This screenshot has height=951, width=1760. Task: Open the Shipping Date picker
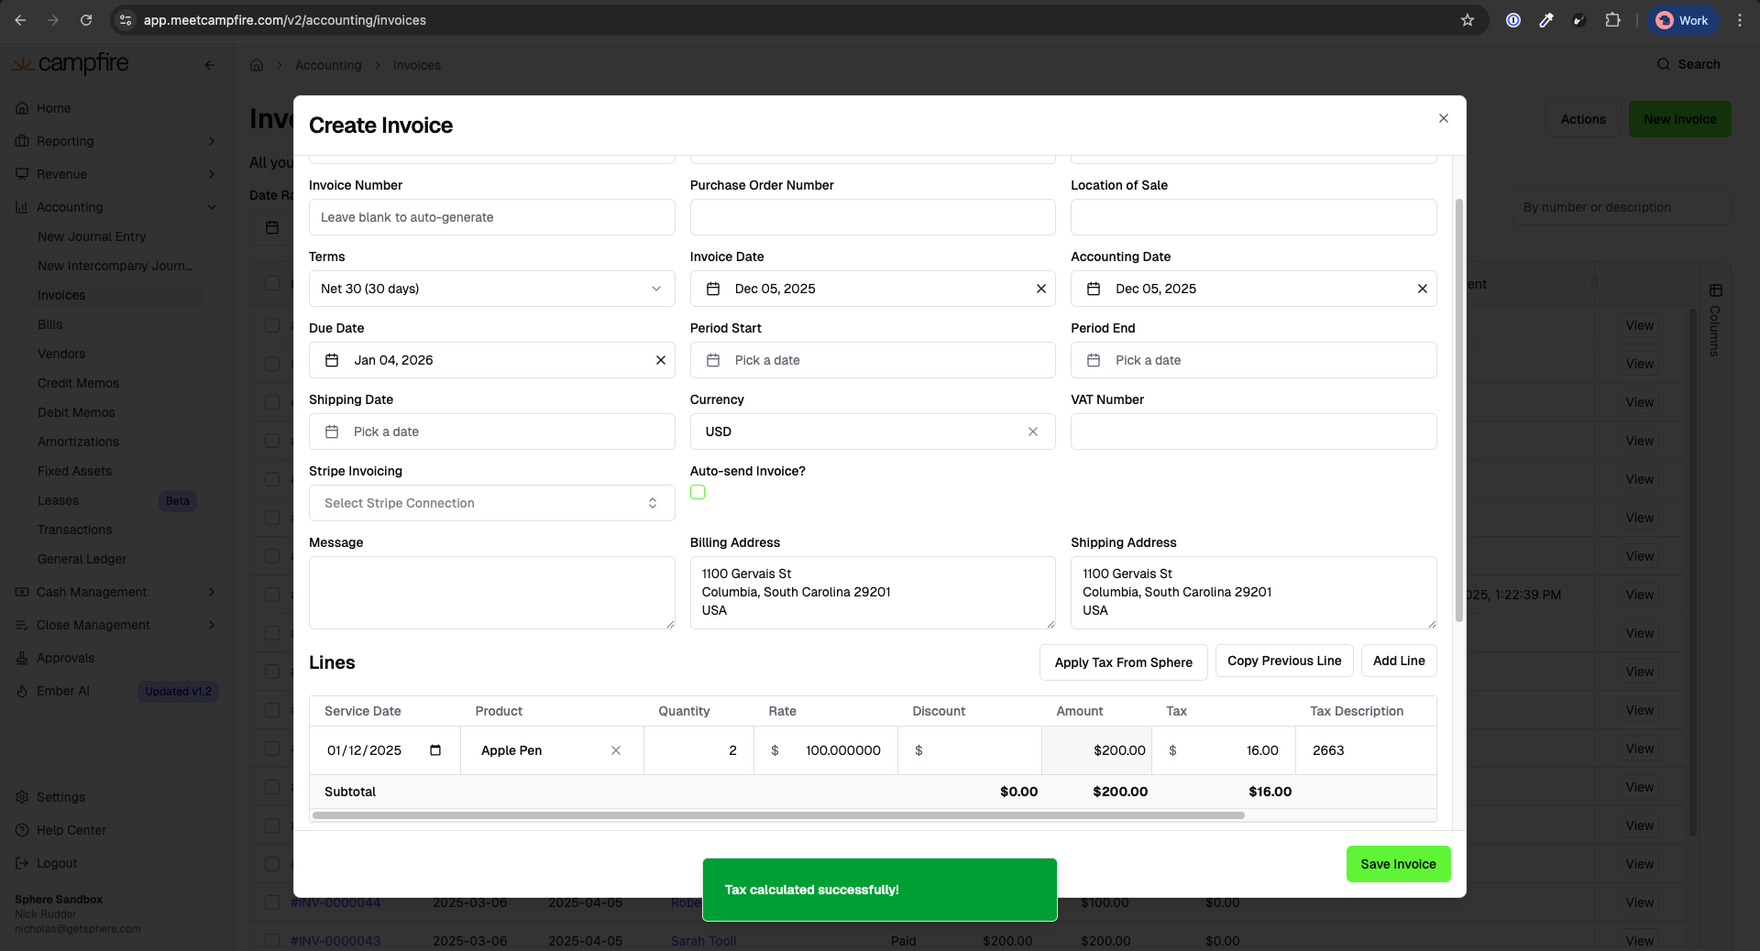pos(491,432)
